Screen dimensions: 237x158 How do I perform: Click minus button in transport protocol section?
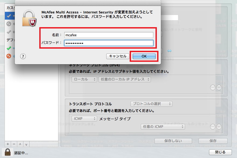[213, 127]
